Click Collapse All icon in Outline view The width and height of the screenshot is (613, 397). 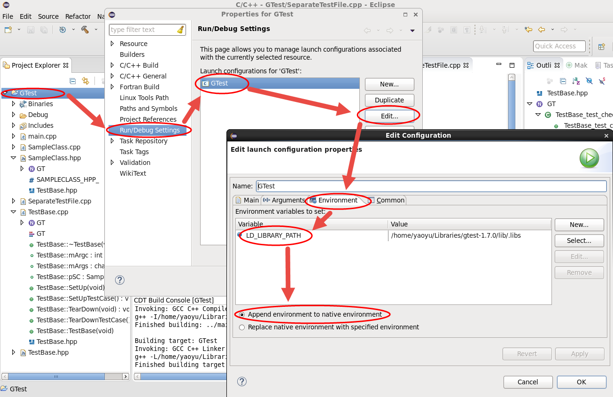[x=563, y=81]
